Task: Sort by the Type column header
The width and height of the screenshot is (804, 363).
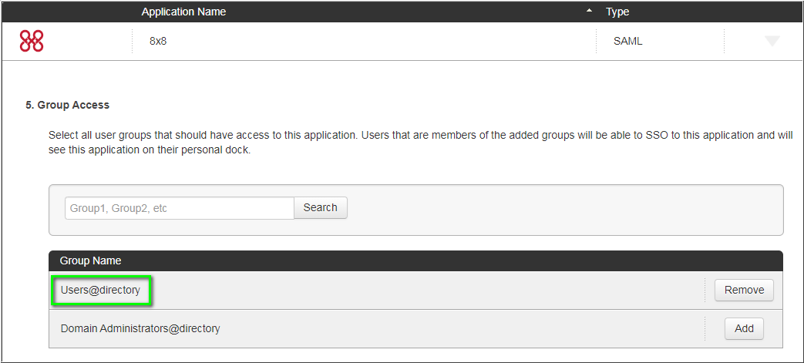Action: (x=617, y=12)
